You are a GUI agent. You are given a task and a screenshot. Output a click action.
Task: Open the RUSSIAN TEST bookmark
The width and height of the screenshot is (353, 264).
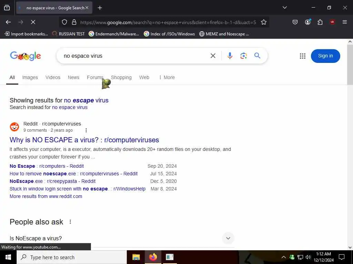[68, 34]
